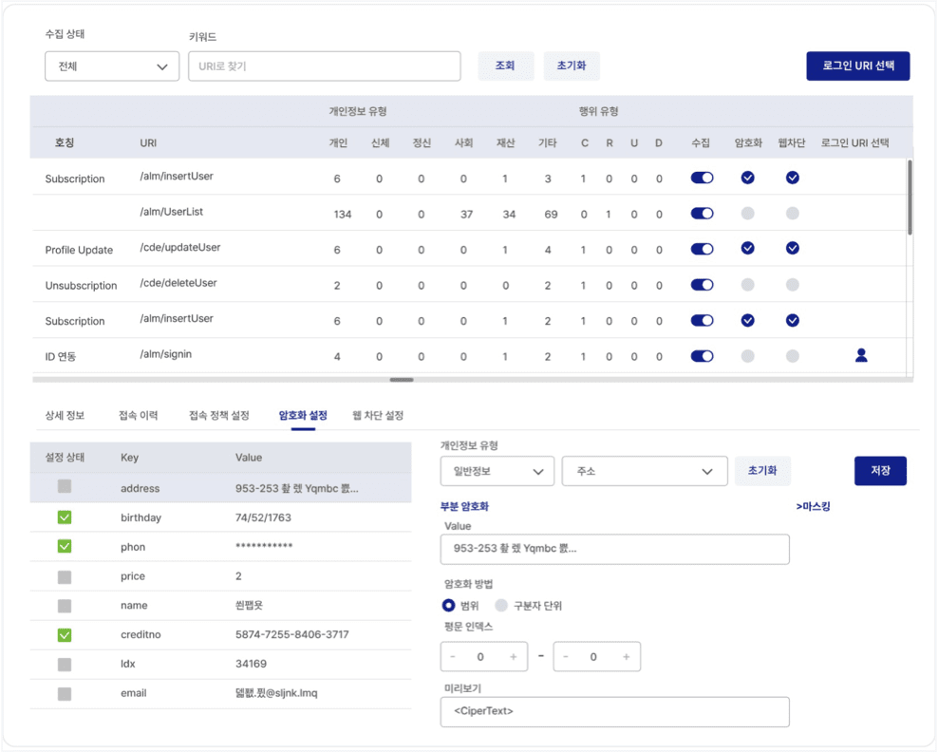Open the 수집 상태 전체 dropdown
The image size is (938, 752).
pos(112,66)
